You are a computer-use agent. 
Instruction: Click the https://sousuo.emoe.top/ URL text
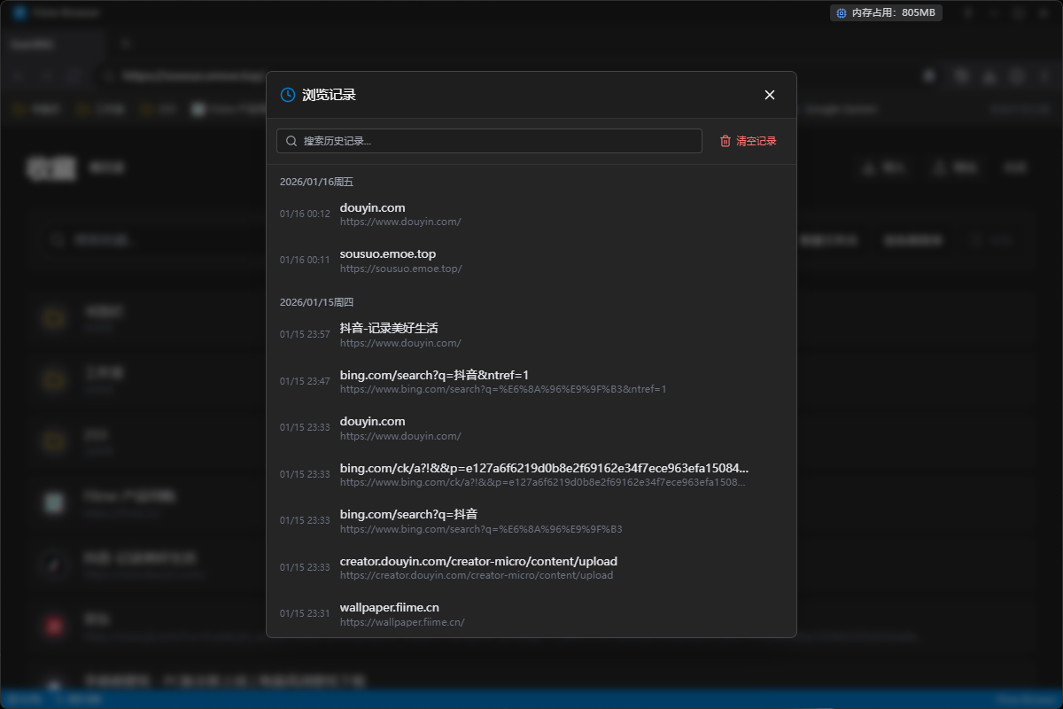coord(400,269)
